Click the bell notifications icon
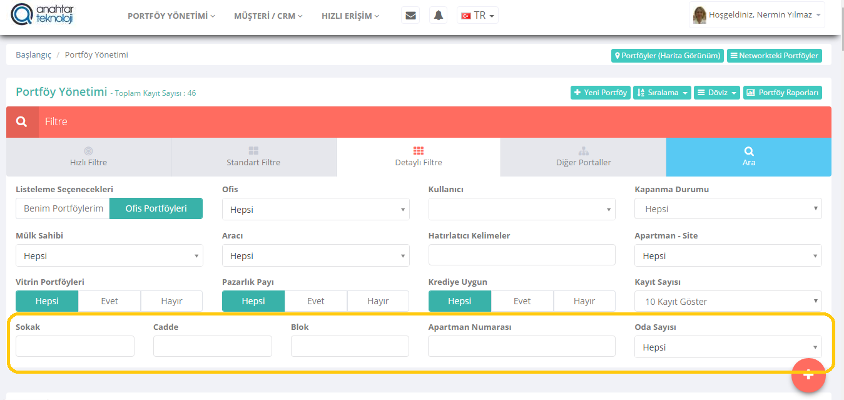The width and height of the screenshot is (844, 400). coord(439,16)
